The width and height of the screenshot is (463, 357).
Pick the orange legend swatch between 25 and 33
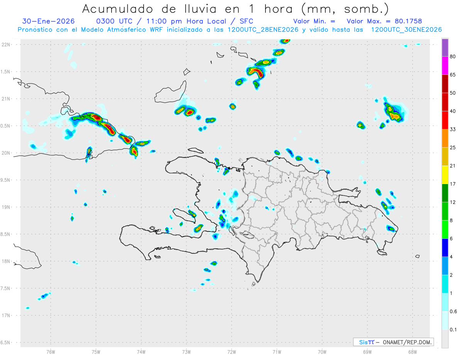click(445, 138)
